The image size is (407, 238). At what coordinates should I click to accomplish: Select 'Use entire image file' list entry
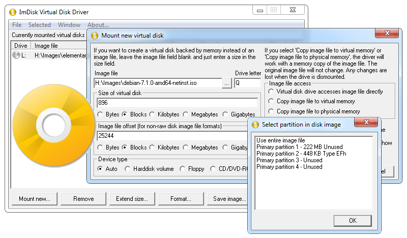pos(281,140)
